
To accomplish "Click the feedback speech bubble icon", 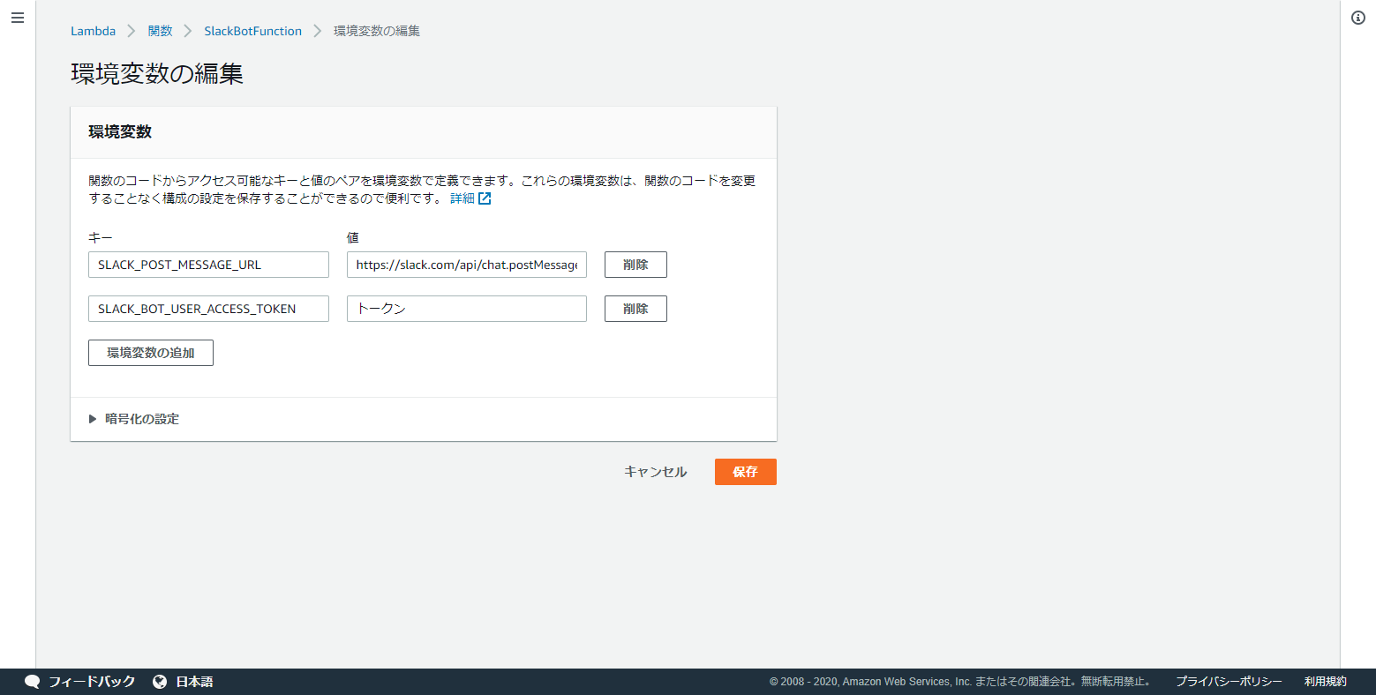I will click(x=33, y=682).
